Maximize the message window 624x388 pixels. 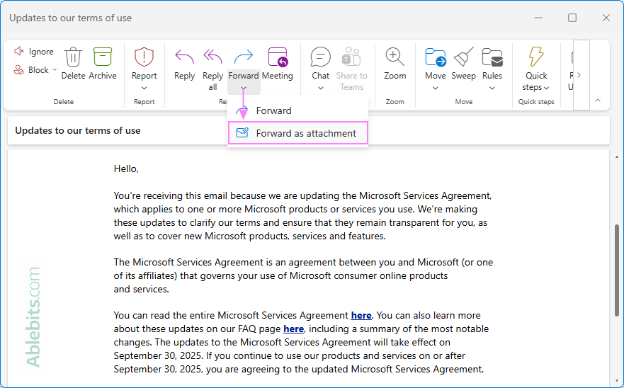(x=572, y=18)
